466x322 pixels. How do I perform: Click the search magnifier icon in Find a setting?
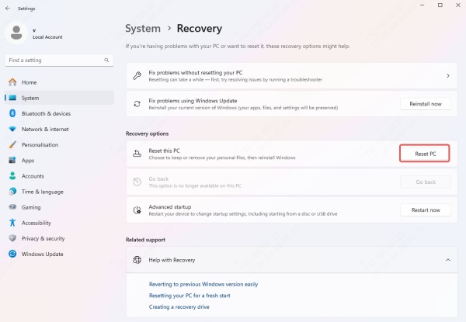click(106, 61)
